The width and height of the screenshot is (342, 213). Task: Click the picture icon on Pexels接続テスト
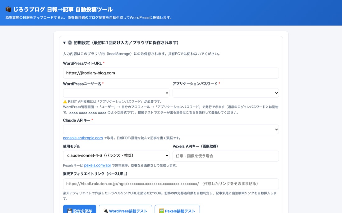(162, 211)
